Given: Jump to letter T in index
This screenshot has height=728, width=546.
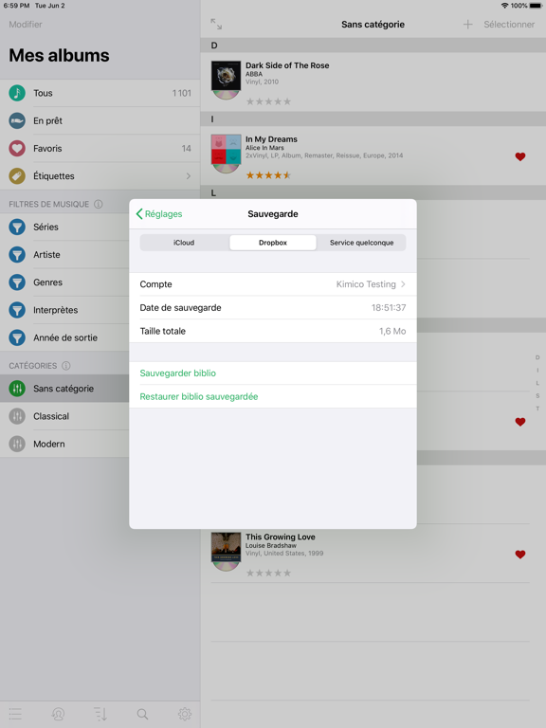Looking at the screenshot, I should [x=537, y=409].
